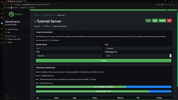178x100 pixels.
Task: Click the question mark icon beside A Guide to Sub Servers
Action: coord(6,39)
